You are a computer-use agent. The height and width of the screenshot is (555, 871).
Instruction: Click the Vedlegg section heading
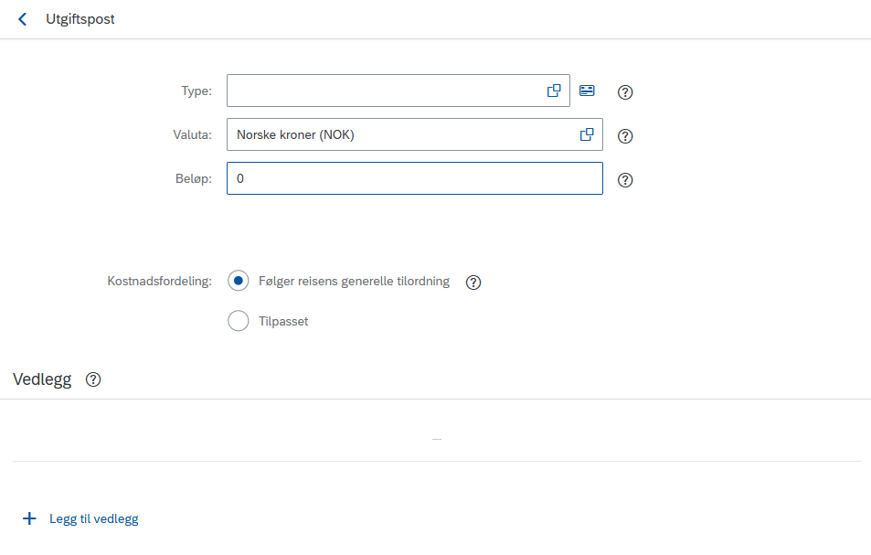click(x=42, y=379)
